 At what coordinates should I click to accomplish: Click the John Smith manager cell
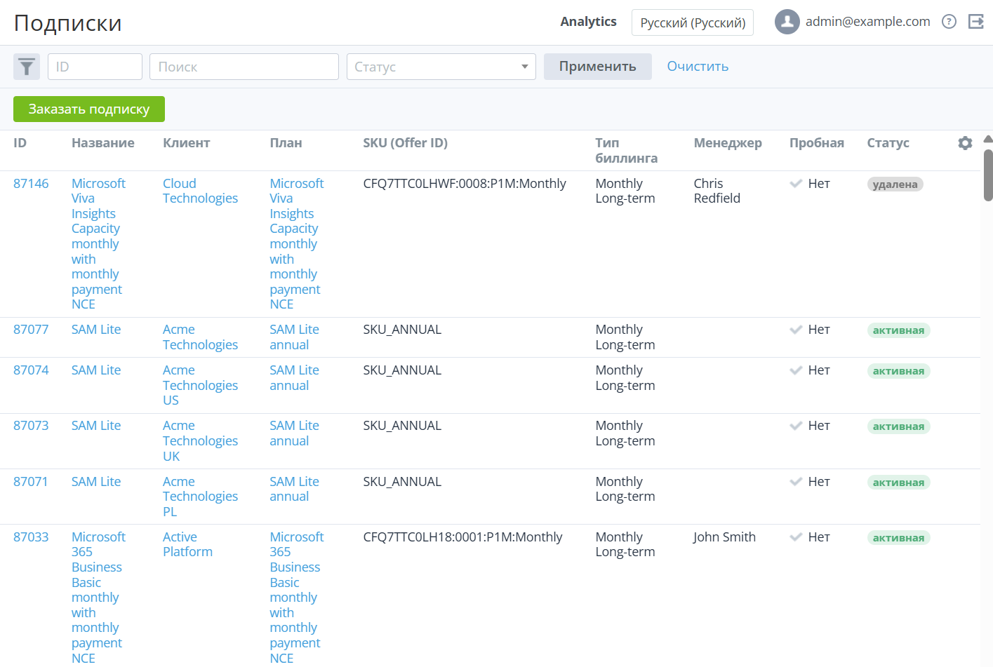(x=725, y=537)
